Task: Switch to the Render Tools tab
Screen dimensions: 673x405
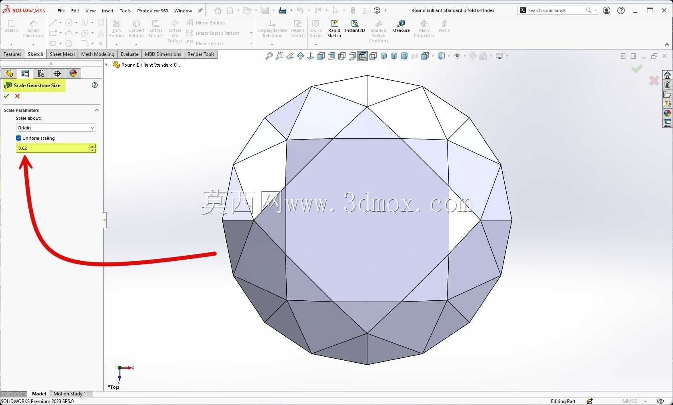Action: point(201,54)
